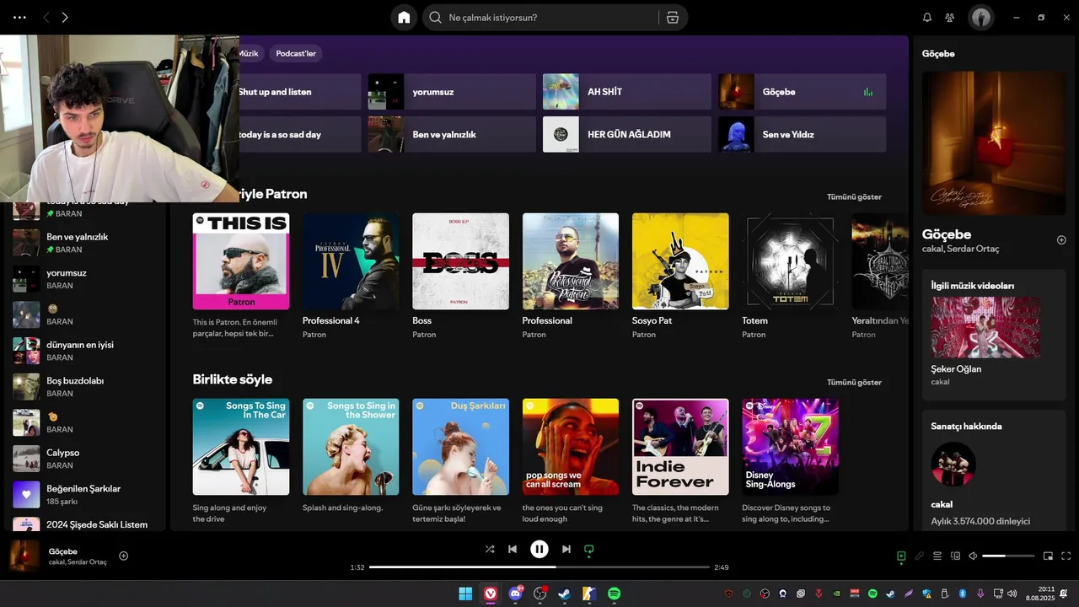Image resolution: width=1079 pixels, height=607 pixels.
Task: Open Connect to a device
Action: pyautogui.click(x=956, y=556)
